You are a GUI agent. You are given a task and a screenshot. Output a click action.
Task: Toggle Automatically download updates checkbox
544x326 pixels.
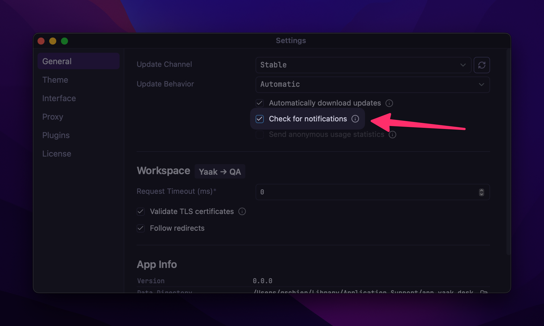(x=260, y=103)
